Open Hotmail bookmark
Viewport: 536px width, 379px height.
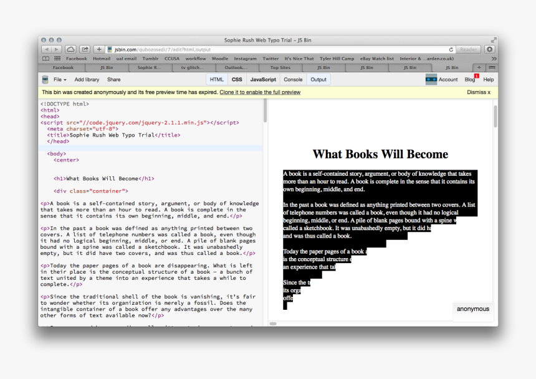(102, 59)
